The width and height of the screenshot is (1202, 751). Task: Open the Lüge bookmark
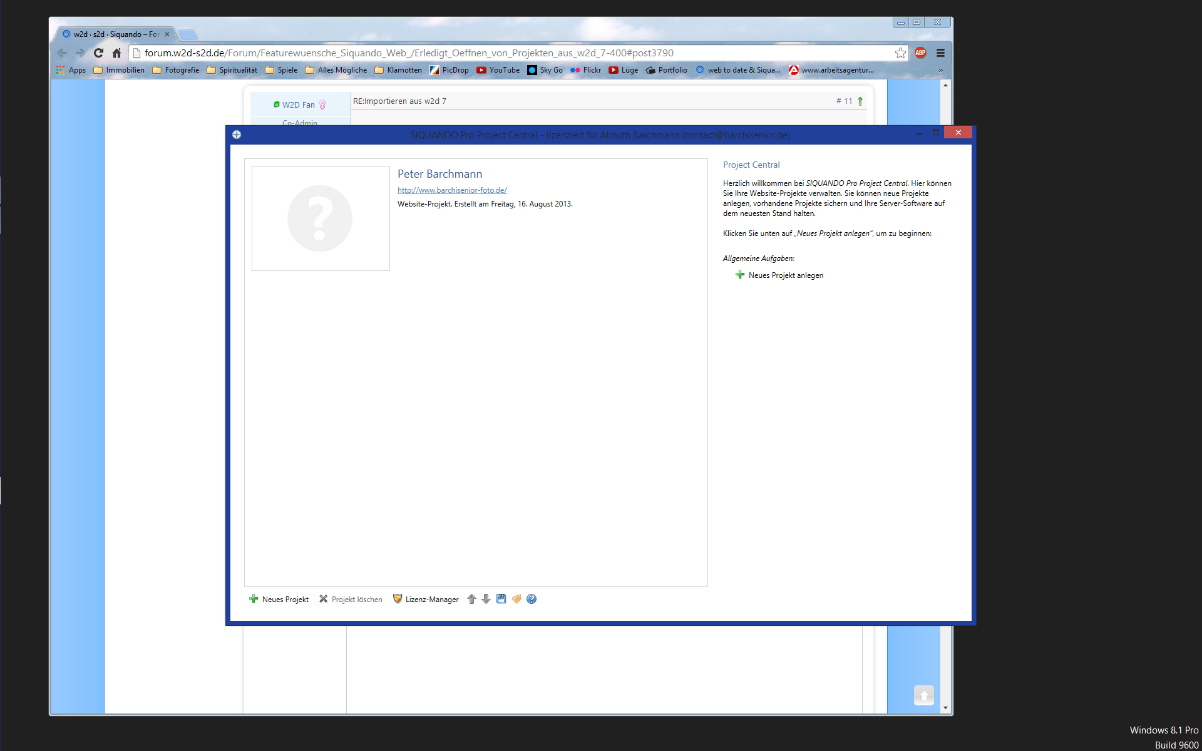coord(624,70)
